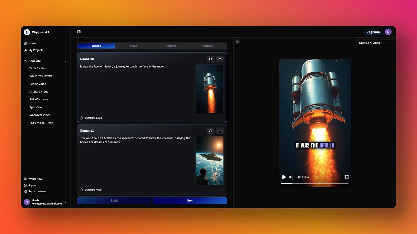Switch to the Voice tab
Viewport: 417px width, 234px height.
[x=134, y=46]
